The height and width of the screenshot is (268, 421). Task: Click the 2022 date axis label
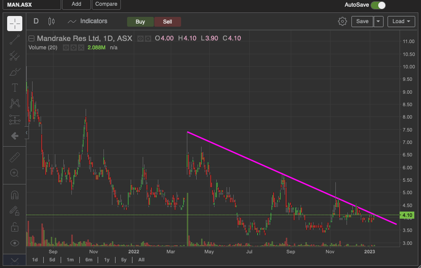[x=134, y=252]
